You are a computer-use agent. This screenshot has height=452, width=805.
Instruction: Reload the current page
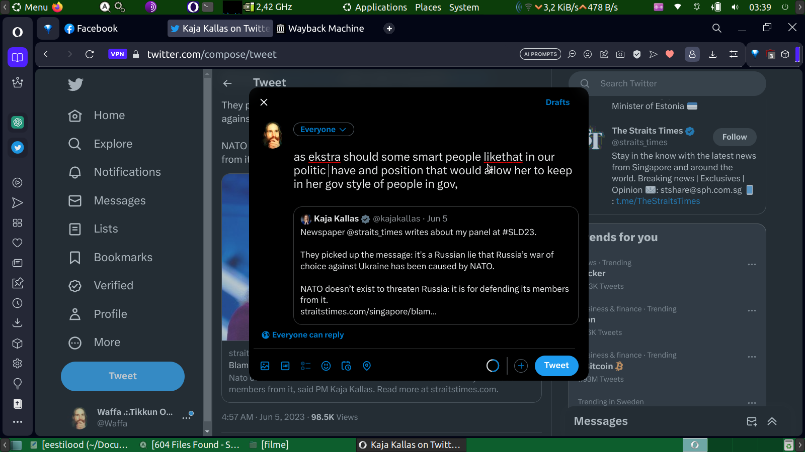coord(90,54)
